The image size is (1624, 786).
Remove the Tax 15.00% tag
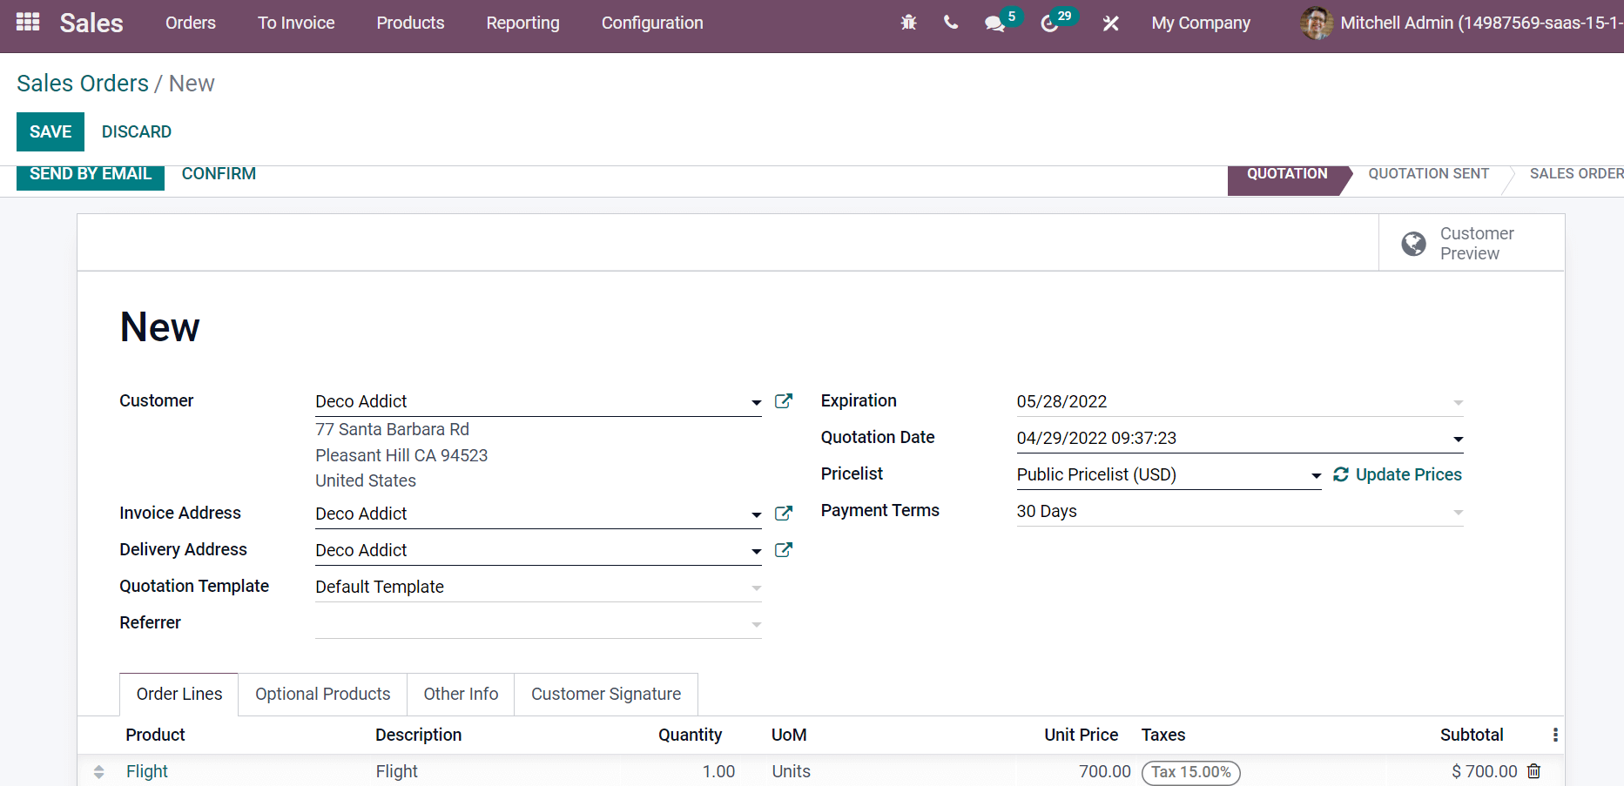(1191, 772)
